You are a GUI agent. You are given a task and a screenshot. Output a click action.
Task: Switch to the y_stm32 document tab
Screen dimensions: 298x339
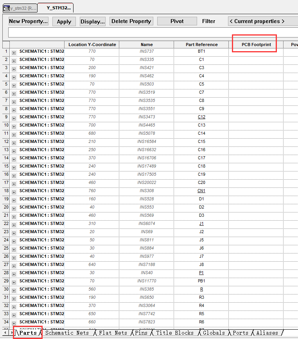[x=20, y=8]
